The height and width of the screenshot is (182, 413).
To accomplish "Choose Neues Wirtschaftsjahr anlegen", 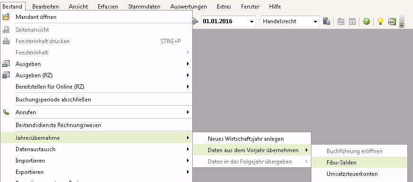I will coord(252,139).
